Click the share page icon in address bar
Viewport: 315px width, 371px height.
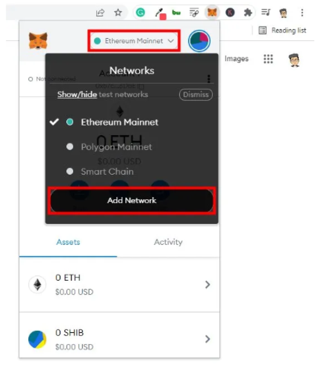[x=100, y=12]
